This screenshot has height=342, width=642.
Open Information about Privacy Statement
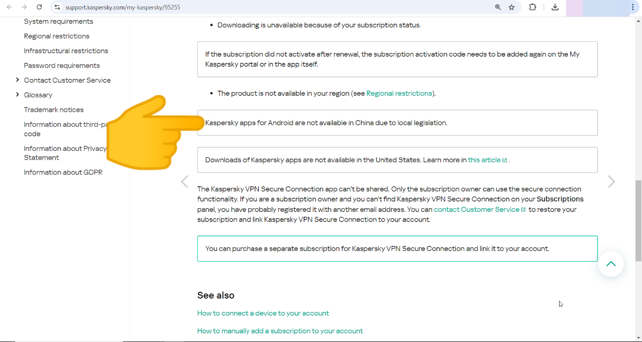pos(65,153)
